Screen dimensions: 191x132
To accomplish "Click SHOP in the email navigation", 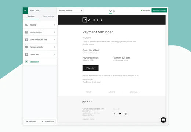I will click(x=89, y=92).
